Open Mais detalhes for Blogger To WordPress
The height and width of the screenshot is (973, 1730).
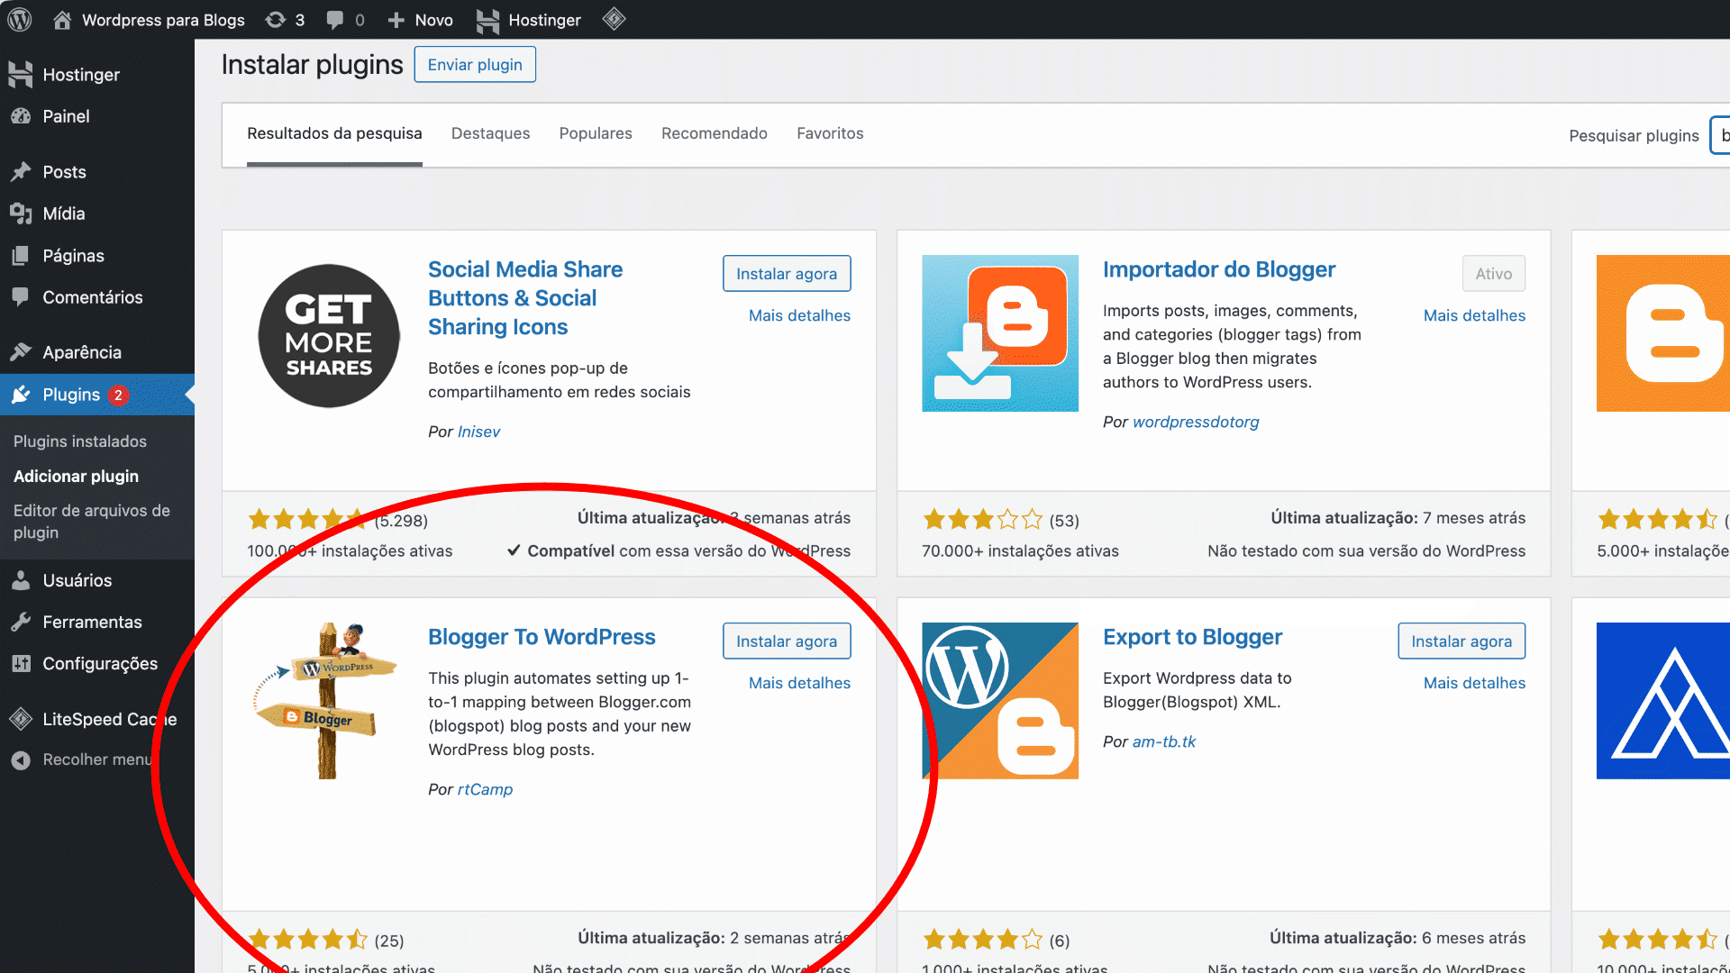(x=799, y=683)
